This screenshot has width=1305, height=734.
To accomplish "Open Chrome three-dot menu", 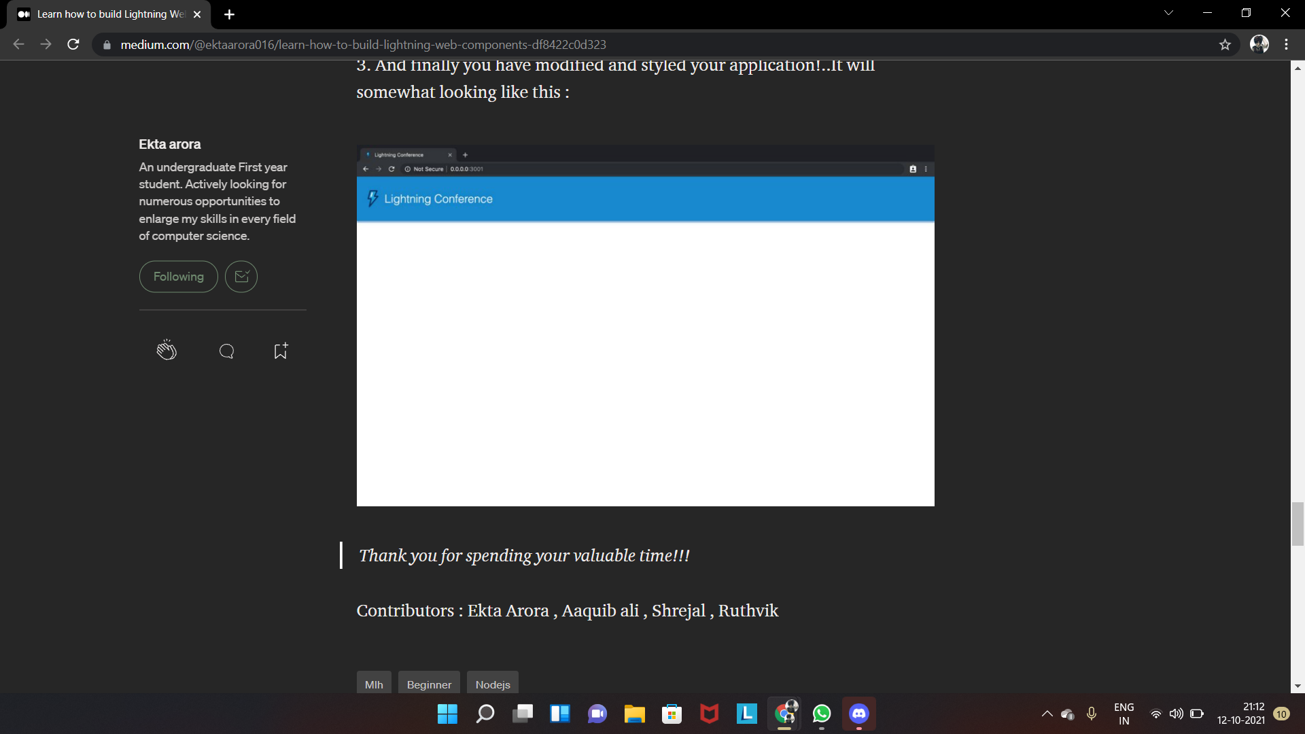I will [1286, 45].
